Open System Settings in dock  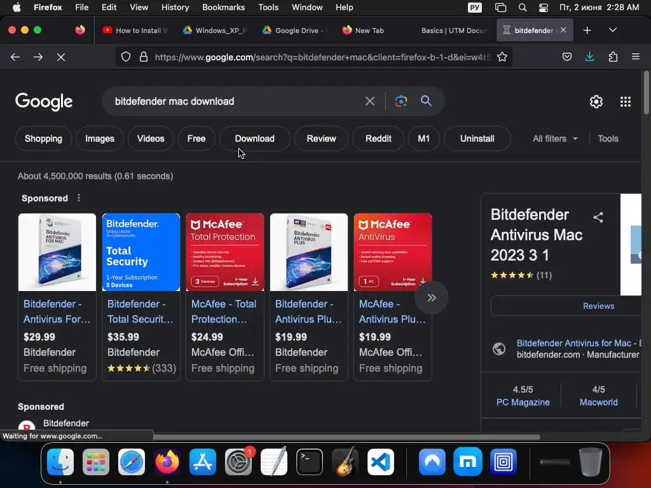click(238, 462)
